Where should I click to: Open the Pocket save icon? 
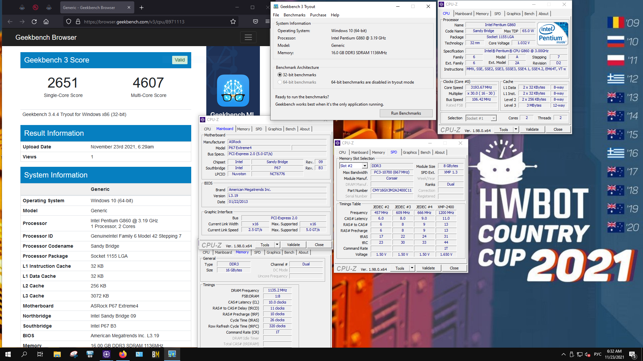coord(256,22)
